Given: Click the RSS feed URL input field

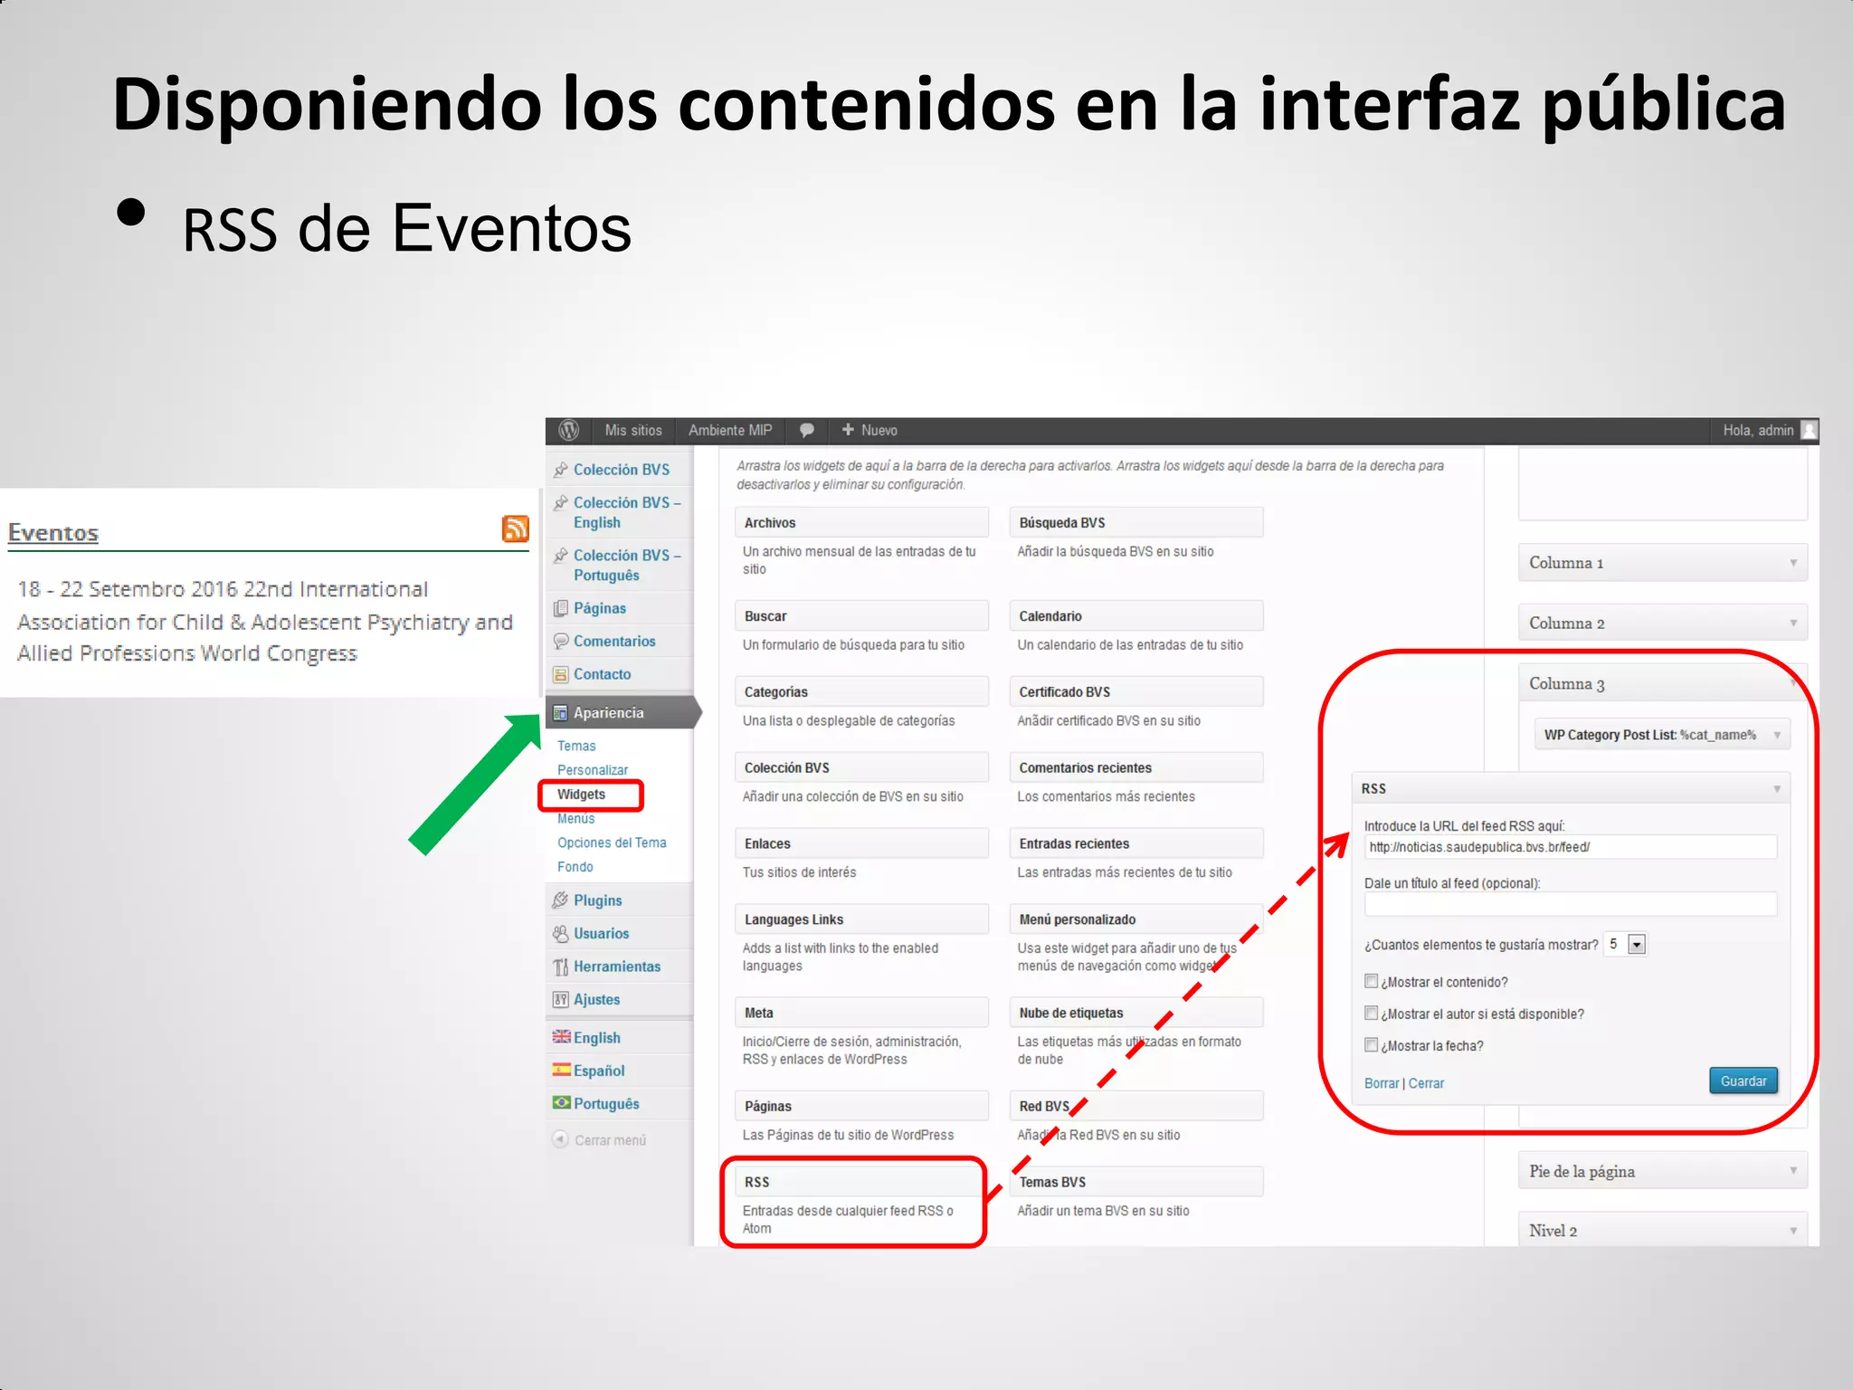Looking at the screenshot, I should click(x=1571, y=847).
